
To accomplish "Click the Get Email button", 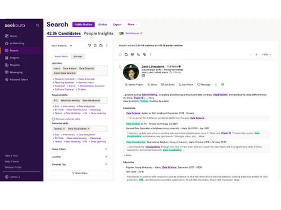I will (x=168, y=85).
